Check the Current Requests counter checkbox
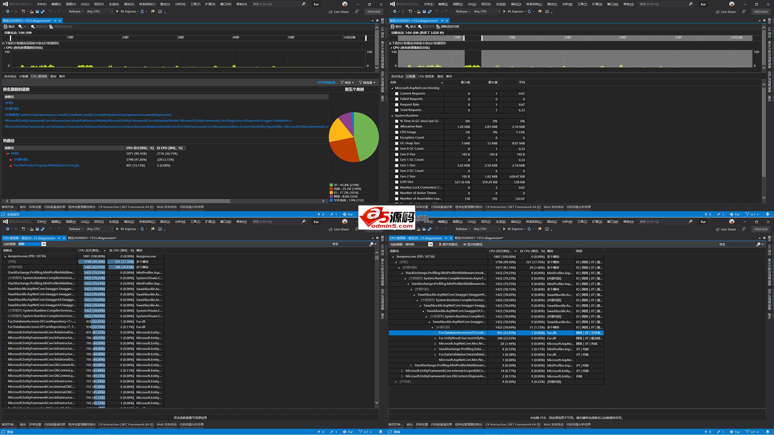Screen dimensions: 774x435 click(x=397, y=93)
